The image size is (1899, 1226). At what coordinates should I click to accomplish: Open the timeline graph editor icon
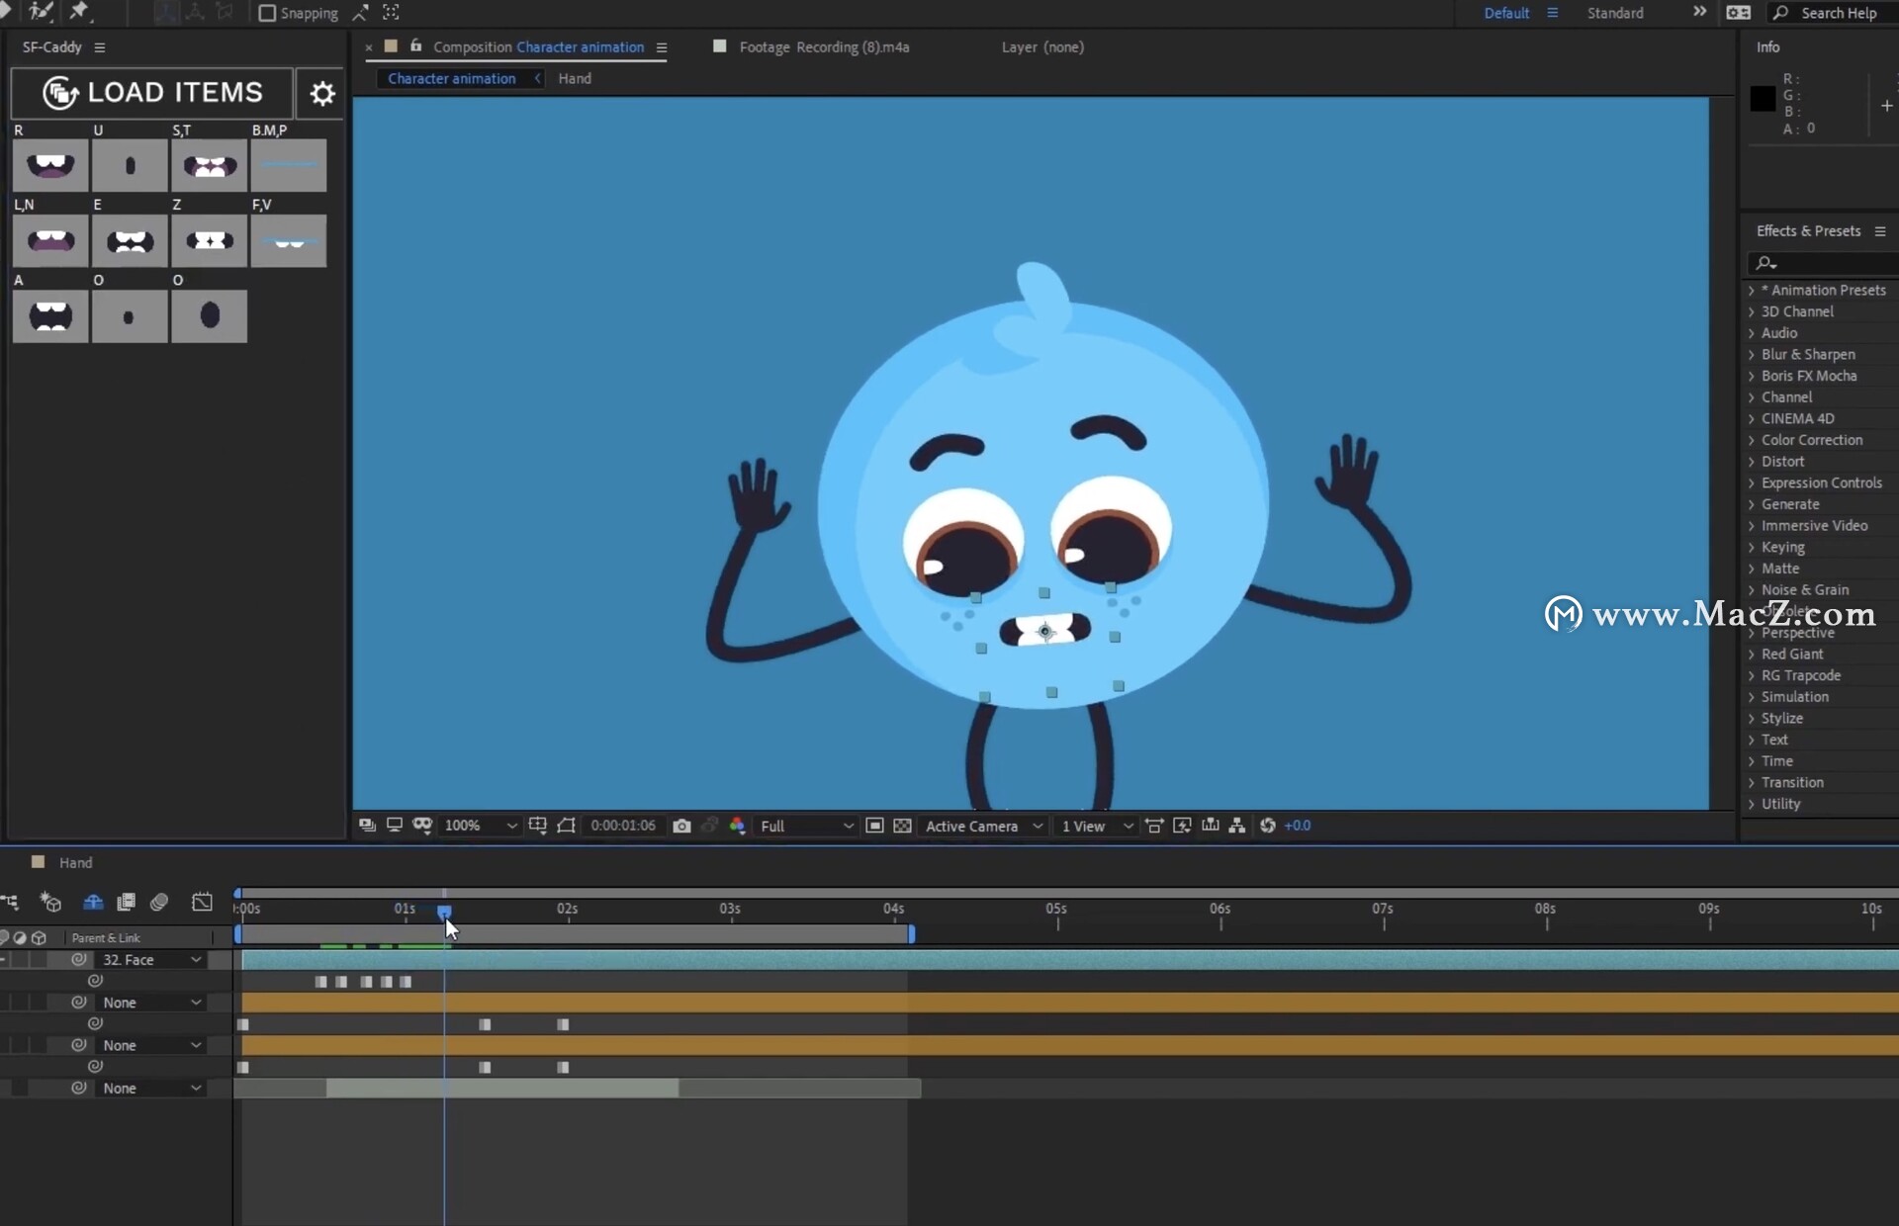202,902
